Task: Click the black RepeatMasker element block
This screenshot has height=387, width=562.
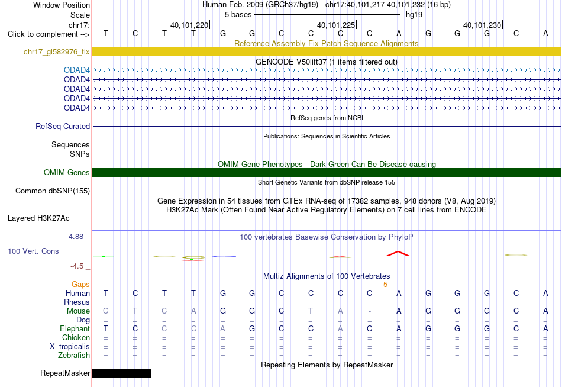Action: 121,373
